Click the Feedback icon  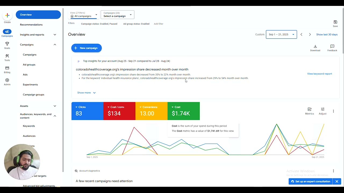(x=332, y=46)
